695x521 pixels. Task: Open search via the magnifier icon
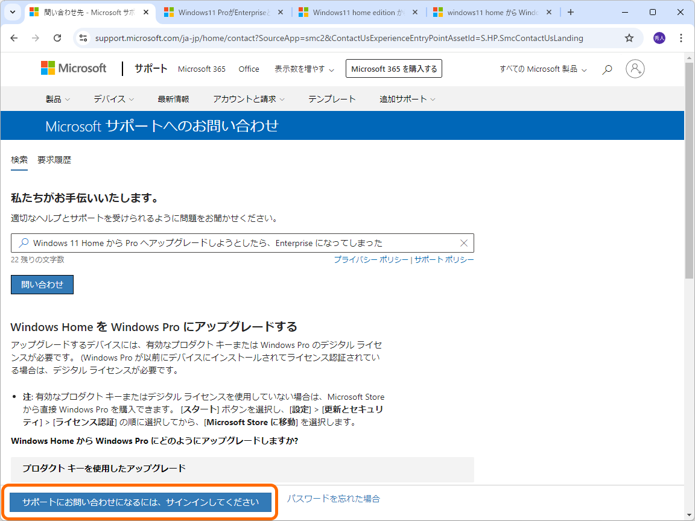click(607, 69)
